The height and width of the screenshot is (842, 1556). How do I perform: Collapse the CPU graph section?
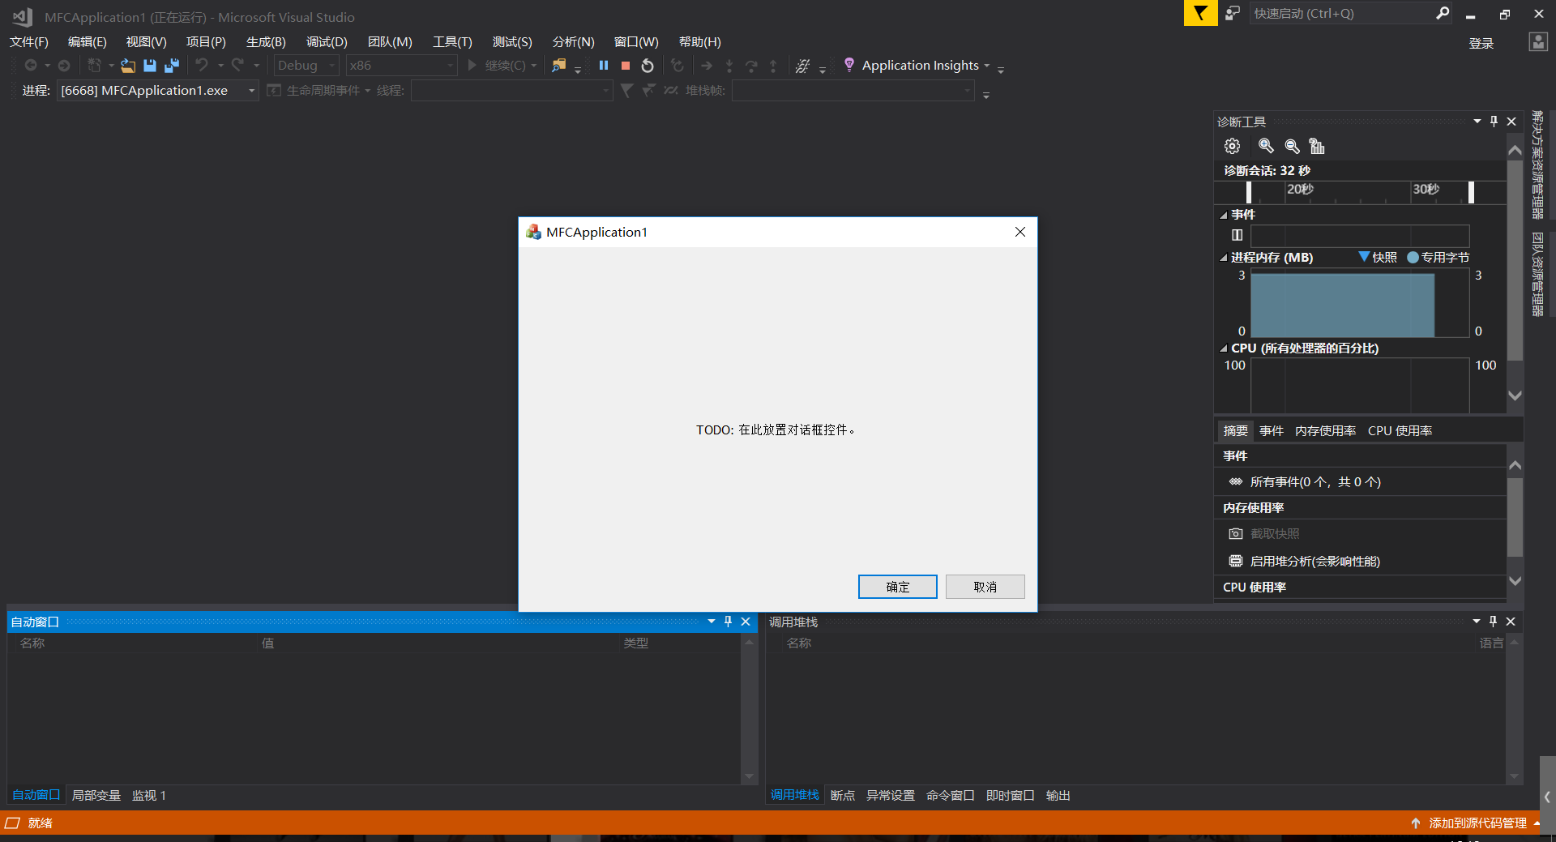(1224, 348)
